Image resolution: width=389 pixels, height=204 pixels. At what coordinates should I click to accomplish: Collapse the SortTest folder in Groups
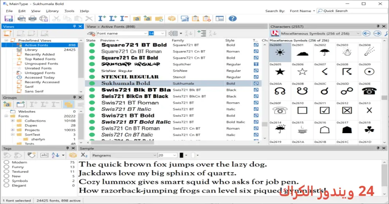13,135
